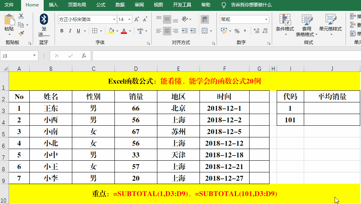Switch to the 数据 tab
The width and height of the screenshot is (361, 204).
pyautogui.click(x=120, y=5)
